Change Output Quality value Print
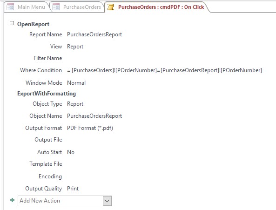Image resolution: width=276 pixels, height=210 pixels. (73, 189)
